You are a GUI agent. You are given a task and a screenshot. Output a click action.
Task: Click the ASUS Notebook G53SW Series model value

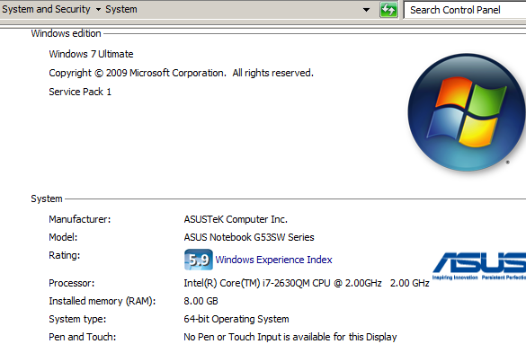tap(249, 237)
